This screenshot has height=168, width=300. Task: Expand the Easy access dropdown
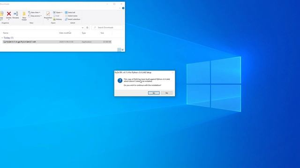[x=35, y=16]
